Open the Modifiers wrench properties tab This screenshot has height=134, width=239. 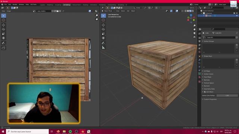[x=199, y=60]
